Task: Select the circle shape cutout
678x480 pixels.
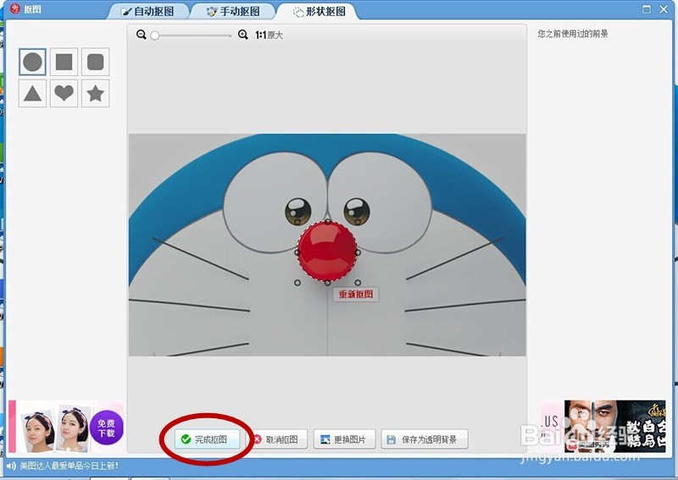Action: click(x=32, y=62)
